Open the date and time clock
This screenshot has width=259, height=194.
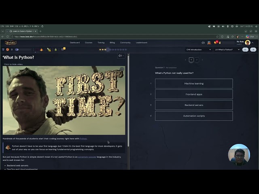[x=246, y=26]
